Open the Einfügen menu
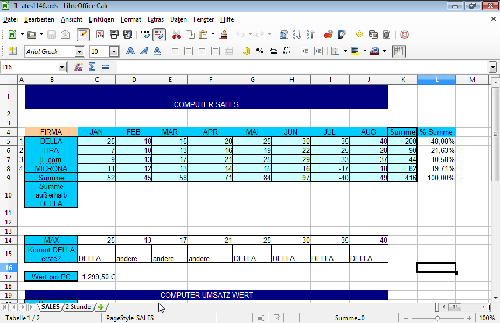500x323 pixels. pos(101,19)
